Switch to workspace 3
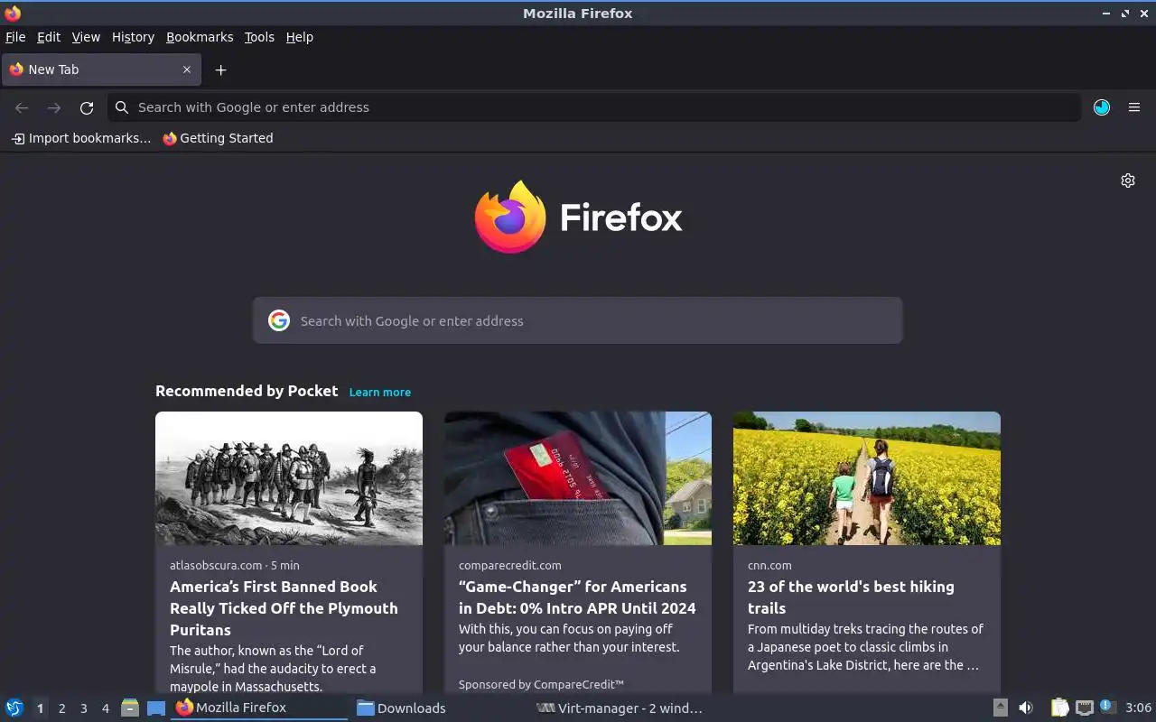This screenshot has height=722, width=1156. (84, 708)
